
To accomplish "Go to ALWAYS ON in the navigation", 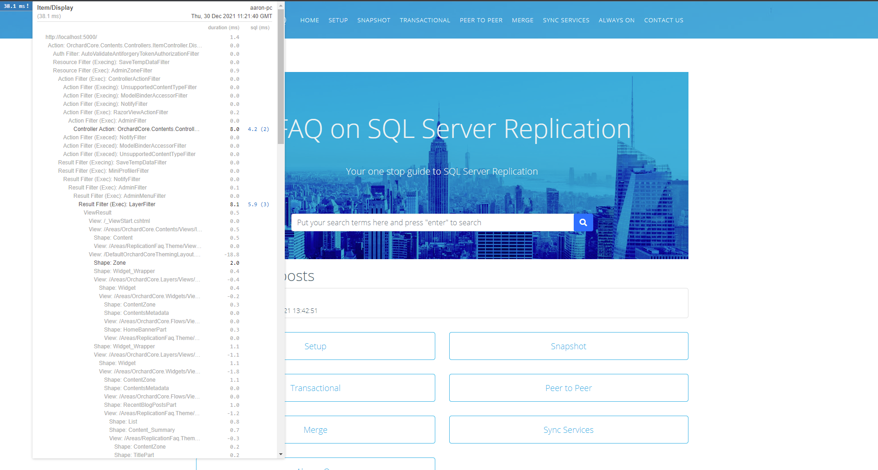I will pos(616,20).
